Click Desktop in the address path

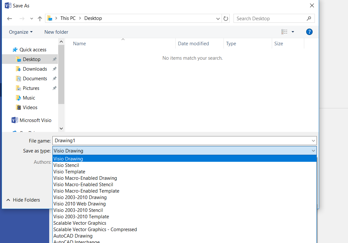pyautogui.click(x=93, y=18)
